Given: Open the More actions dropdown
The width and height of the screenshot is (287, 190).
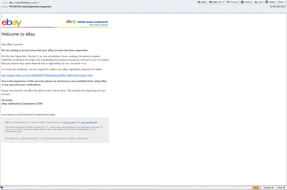Looking at the screenshot, I should coord(281,2).
